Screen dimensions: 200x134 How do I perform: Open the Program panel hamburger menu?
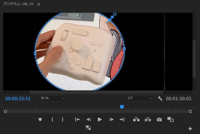39,4
